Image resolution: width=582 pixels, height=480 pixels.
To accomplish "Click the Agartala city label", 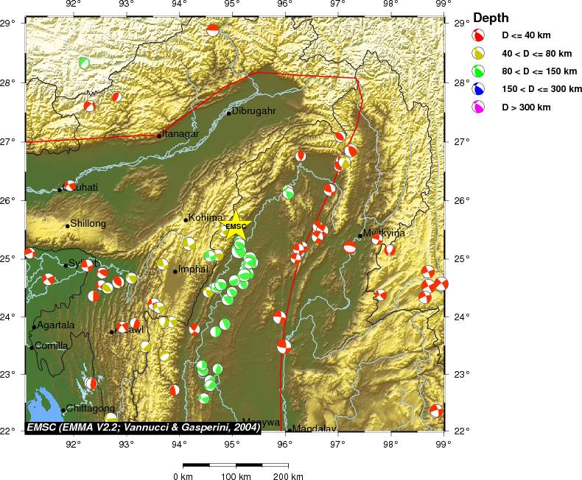I will [56, 325].
